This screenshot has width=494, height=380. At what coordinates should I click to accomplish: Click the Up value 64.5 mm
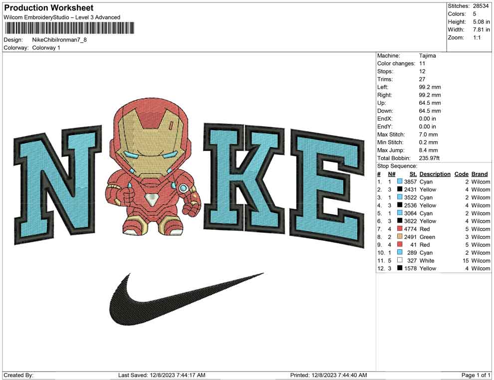(x=430, y=103)
